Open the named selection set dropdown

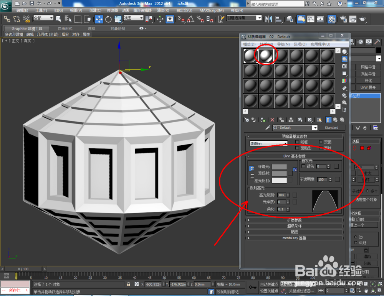(x=244, y=18)
